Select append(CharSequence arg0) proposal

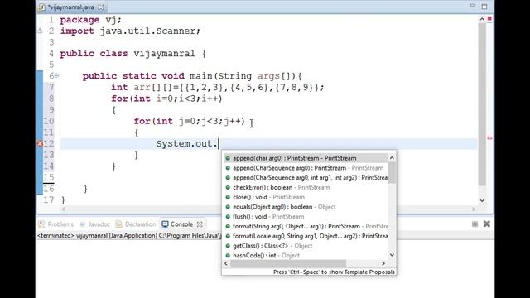(306, 168)
